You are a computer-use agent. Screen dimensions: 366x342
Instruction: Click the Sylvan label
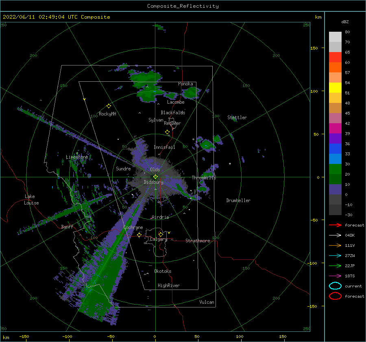click(156, 120)
